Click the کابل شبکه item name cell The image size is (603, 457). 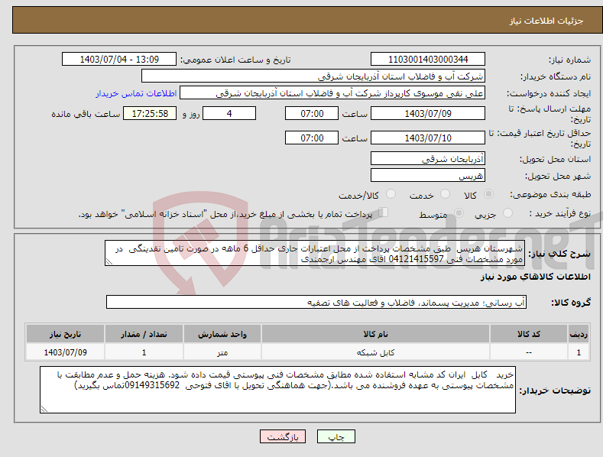point(375,352)
